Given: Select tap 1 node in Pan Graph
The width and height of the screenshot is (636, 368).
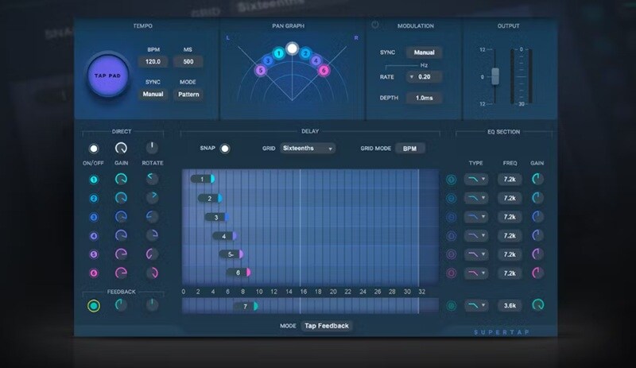Looking at the screenshot, I should 279,53.
